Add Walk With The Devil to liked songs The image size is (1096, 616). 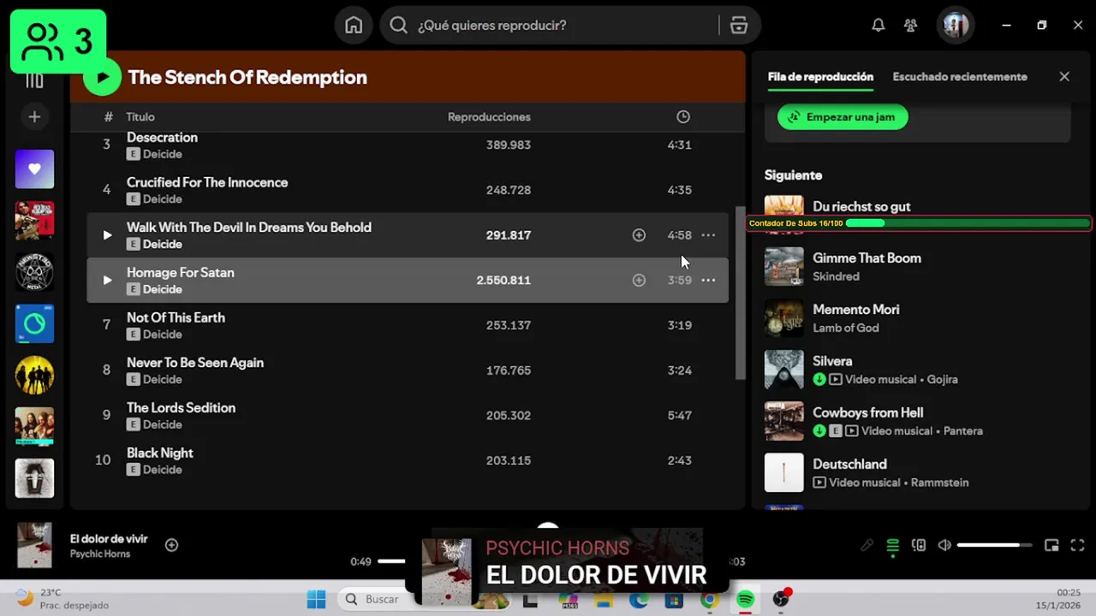[639, 235]
